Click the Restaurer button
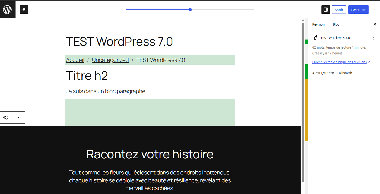 click(x=358, y=9)
